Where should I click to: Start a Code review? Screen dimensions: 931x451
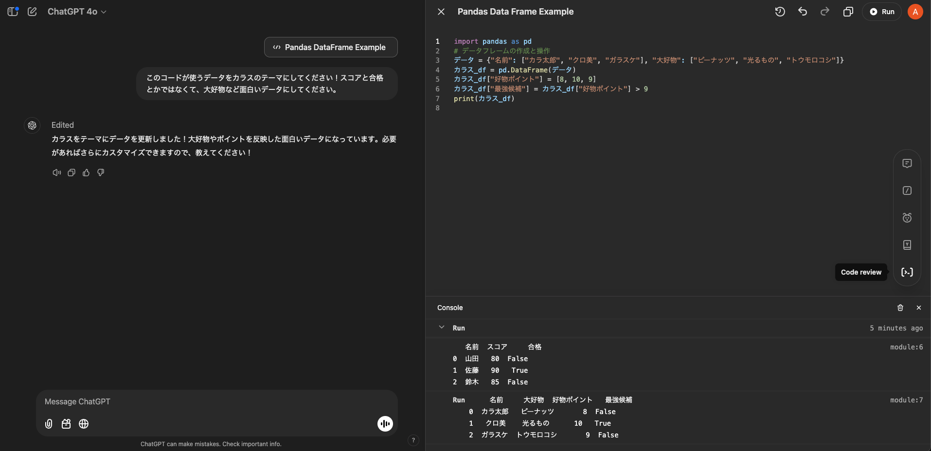(x=907, y=272)
